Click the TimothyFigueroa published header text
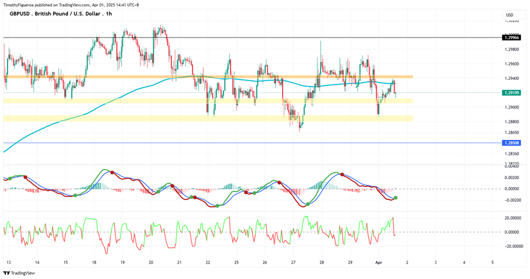 tap(71, 5)
